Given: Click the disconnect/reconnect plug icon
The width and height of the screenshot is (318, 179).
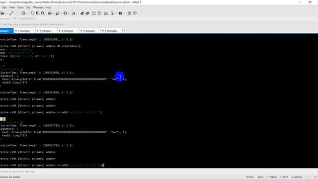Looking at the screenshot, I should [x=11, y=13].
